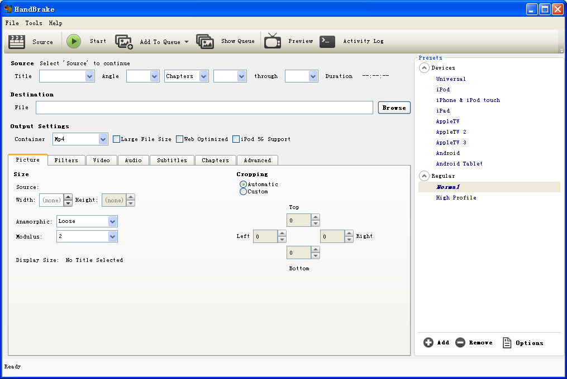Select the AppleTV 2 preset
Viewport: 567px width, 379px height.
[451, 132]
